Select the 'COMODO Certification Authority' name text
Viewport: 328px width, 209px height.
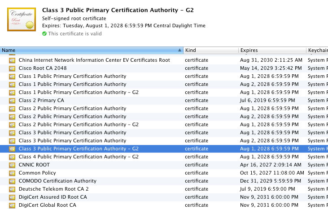[57, 181]
